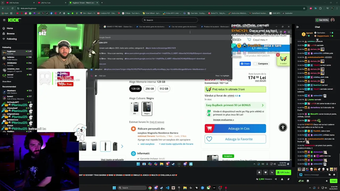The image size is (340, 191).
Task: Focus the Kick search field
Action: pos(170,20)
